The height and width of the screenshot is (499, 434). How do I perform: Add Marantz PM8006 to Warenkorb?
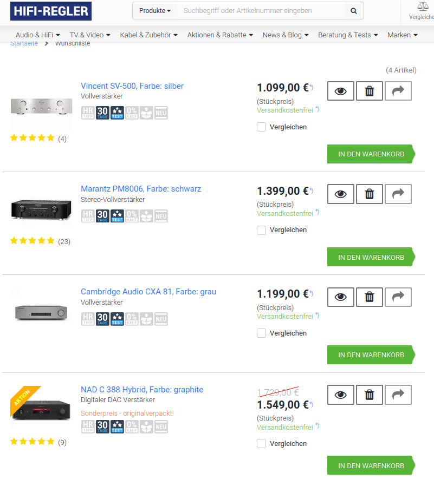click(x=371, y=257)
